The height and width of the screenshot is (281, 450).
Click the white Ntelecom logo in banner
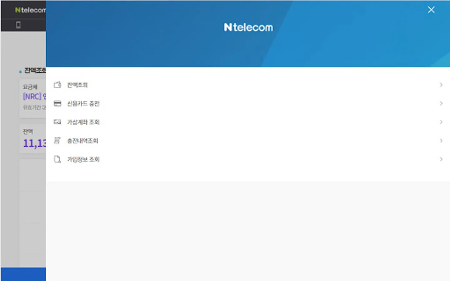pyautogui.click(x=248, y=27)
